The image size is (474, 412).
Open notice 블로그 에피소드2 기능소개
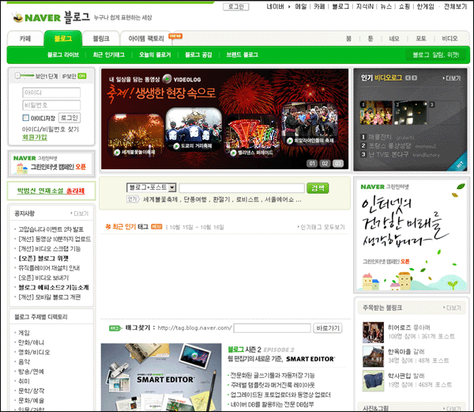[x=54, y=287]
